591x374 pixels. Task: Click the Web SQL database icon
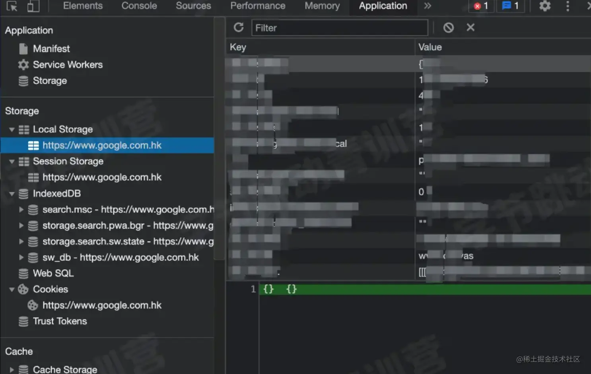pyautogui.click(x=23, y=274)
